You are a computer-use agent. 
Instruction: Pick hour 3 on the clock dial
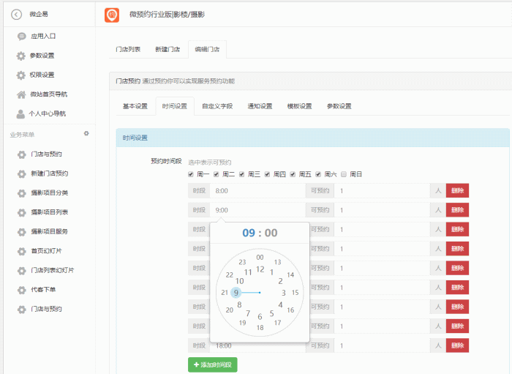283,293
